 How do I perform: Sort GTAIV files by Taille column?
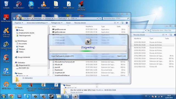119,26
